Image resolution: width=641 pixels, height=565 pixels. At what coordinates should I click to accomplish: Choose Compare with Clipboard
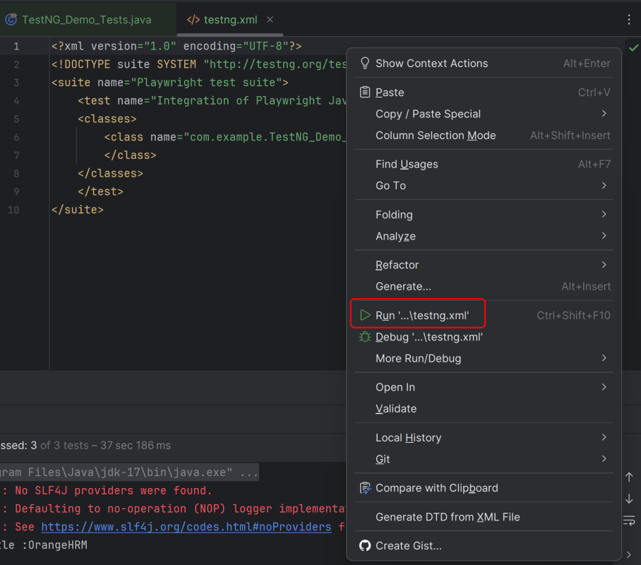click(x=436, y=488)
